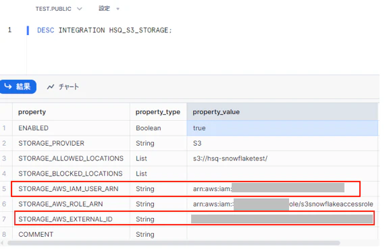The image size is (389, 249).
Task: Select the S3 value cell
Action: tap(282, 143)
